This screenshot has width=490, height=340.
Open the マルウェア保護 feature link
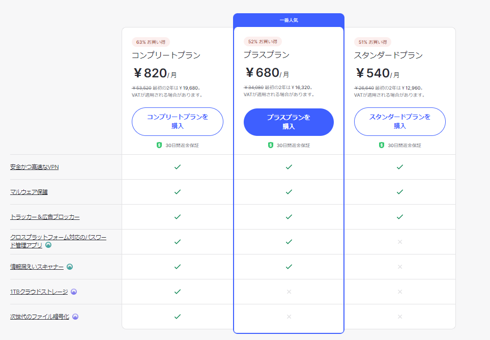pyautogui.click(x=29, y=192)
